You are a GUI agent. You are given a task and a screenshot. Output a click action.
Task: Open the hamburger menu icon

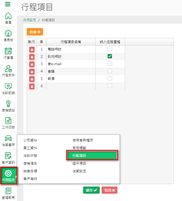click(x=8, y=4)
